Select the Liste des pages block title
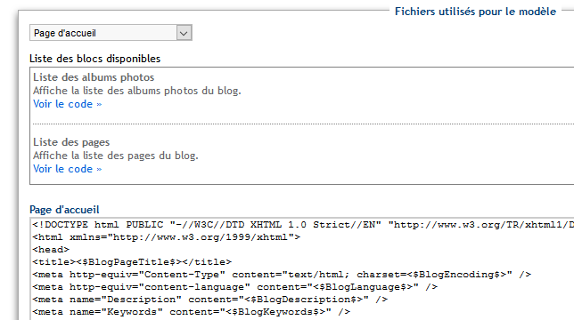 tap(71, 142)
